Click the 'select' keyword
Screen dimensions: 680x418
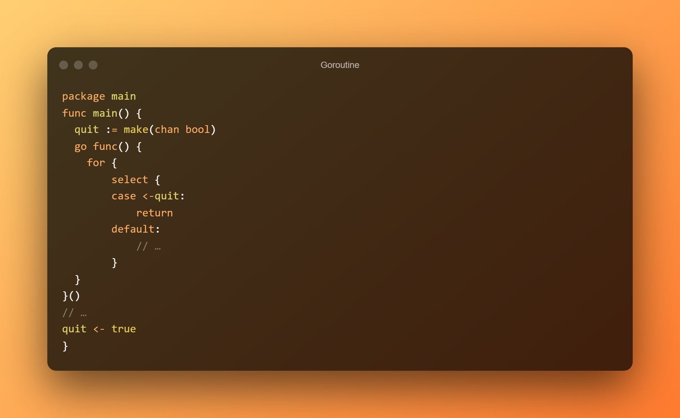(x=130, y=180)
